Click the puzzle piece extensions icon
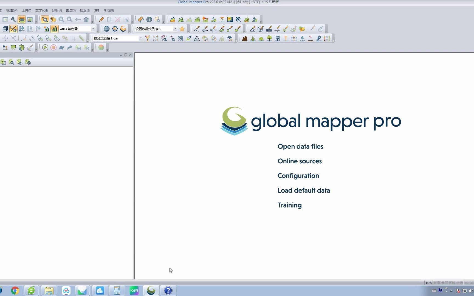The image size is (474, 296). tap(21, 48)
